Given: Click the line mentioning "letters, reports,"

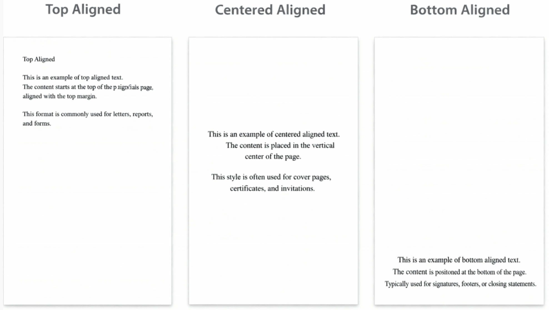Looking at the screenshot, I should point(88,114).
